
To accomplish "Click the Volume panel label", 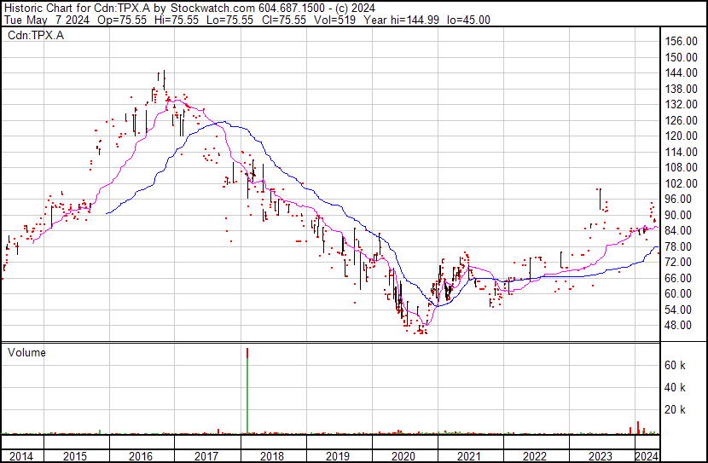I will [x=26, y=352].
